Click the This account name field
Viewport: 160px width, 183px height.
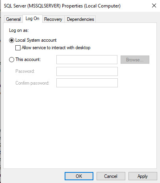click(x=87, y=60)
